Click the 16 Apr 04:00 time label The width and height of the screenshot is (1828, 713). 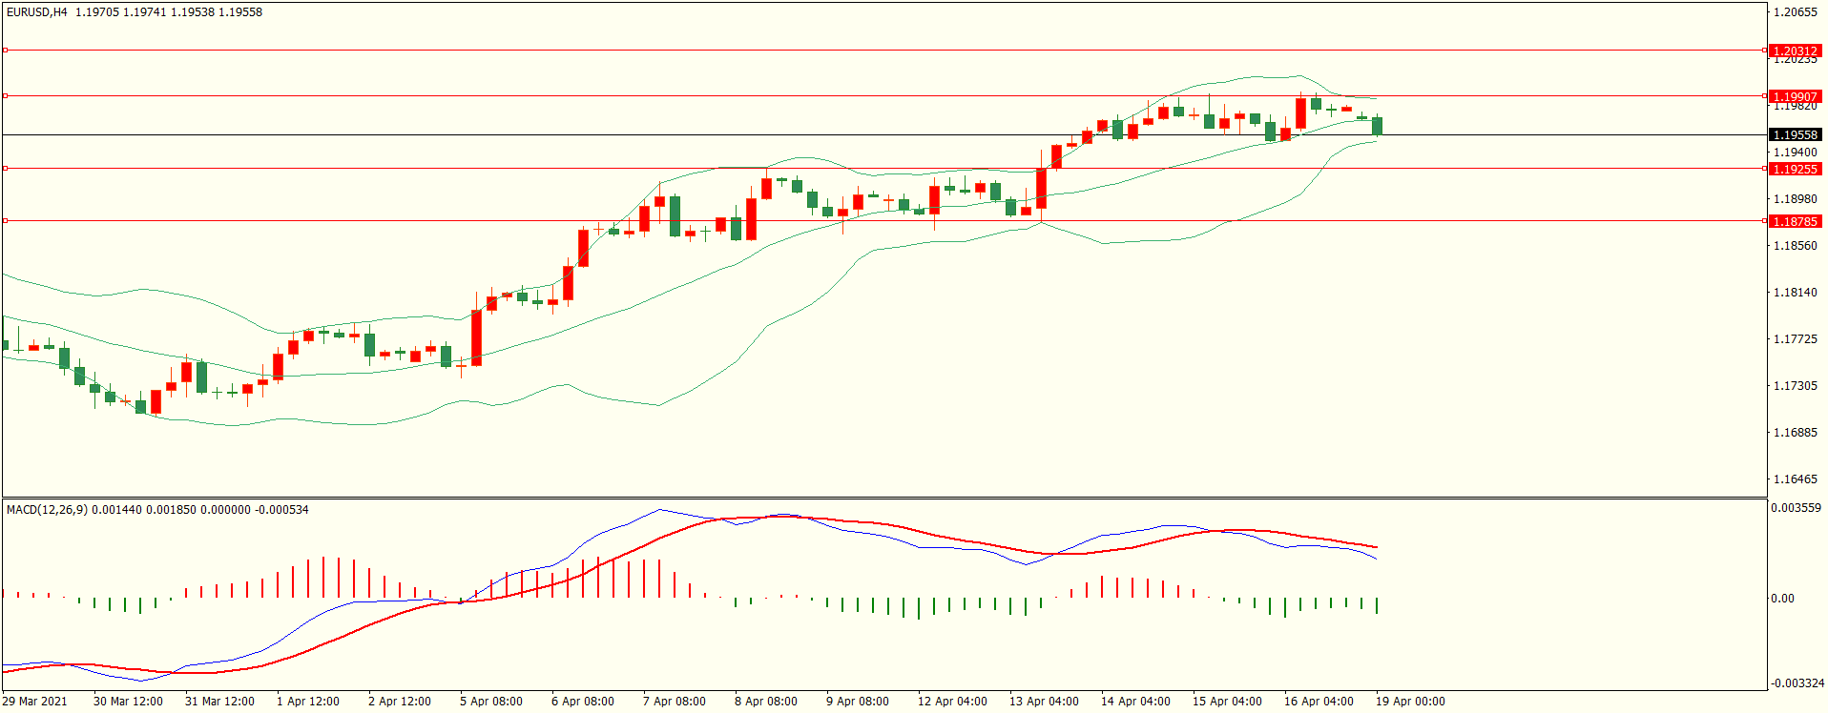[x=1319, y=702]
